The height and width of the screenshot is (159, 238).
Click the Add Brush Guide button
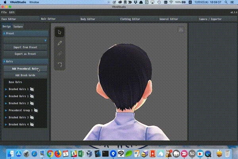pos(25,75)
